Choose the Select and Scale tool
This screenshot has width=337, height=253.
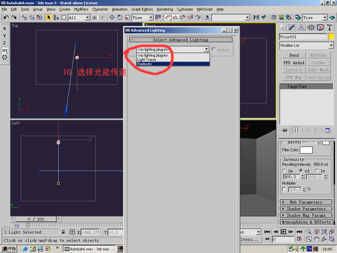coord(127,17)
